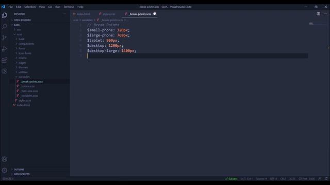Open the File menu
The height and width of the screenshot is (185, 330).
tap(10, 7)
